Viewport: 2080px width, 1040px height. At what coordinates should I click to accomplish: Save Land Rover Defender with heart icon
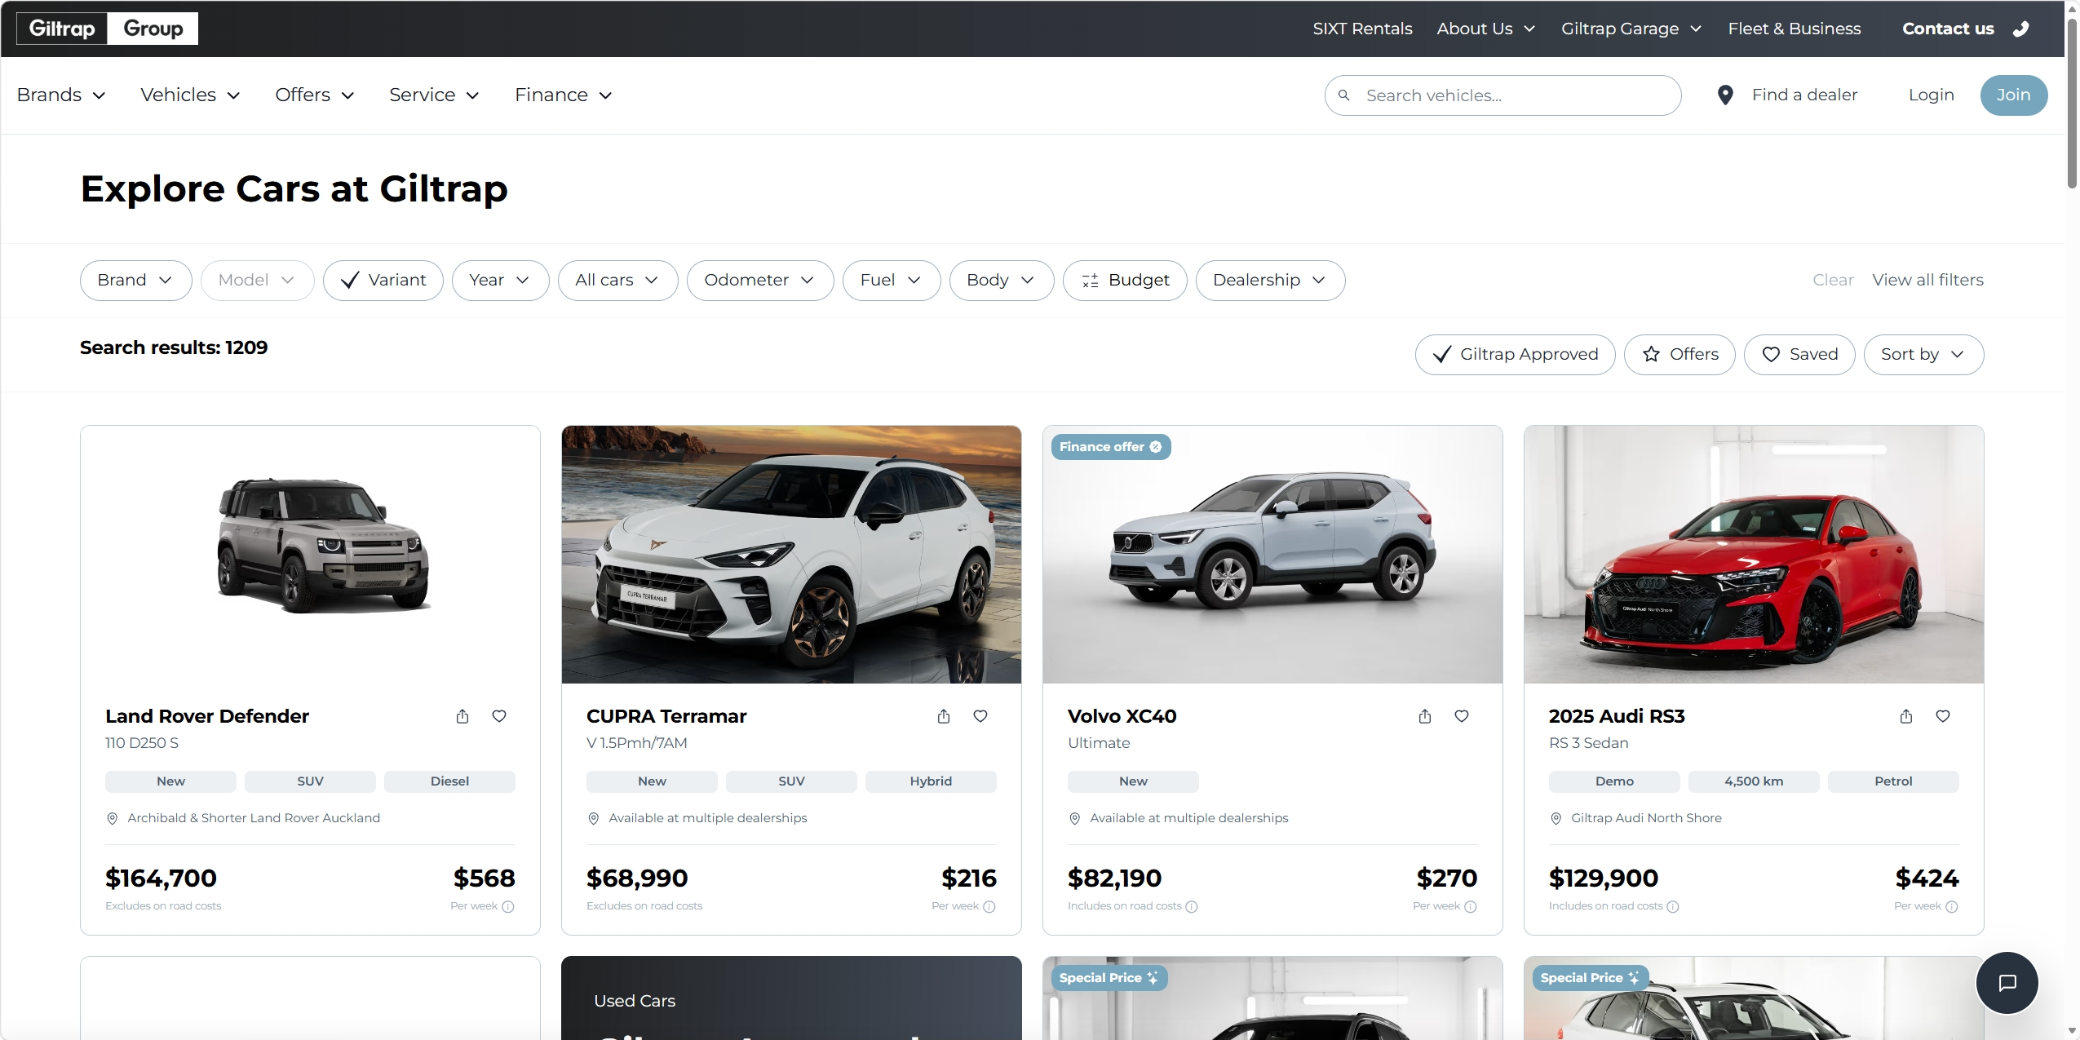click(x=499, y=716)
